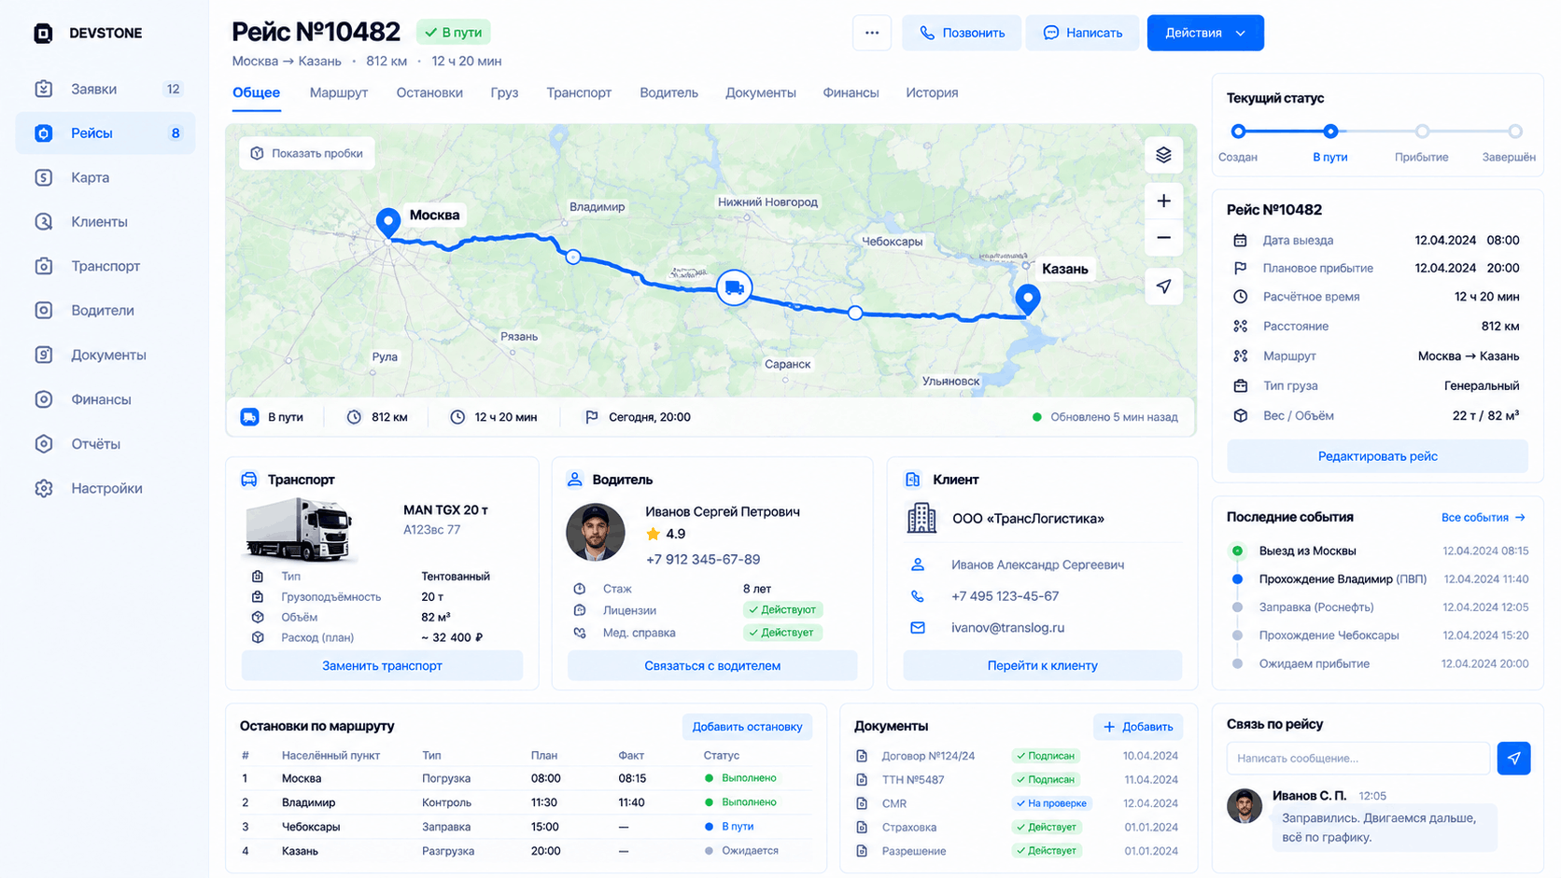Open Заявки in the sidebar
Screen dimensions: 1561x878
click(105, 89)
